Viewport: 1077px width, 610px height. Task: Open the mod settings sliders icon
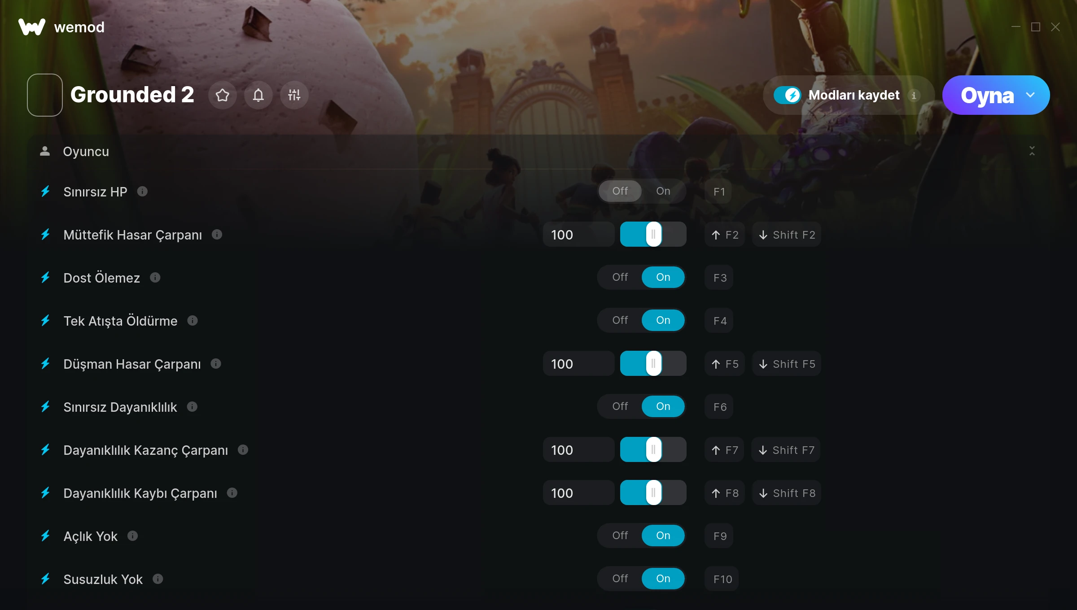(x=294, y=95)
